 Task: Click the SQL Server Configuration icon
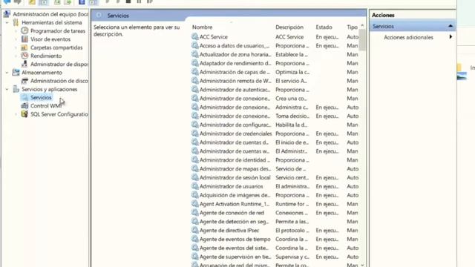pyautogui.click(x=24, y=114)
